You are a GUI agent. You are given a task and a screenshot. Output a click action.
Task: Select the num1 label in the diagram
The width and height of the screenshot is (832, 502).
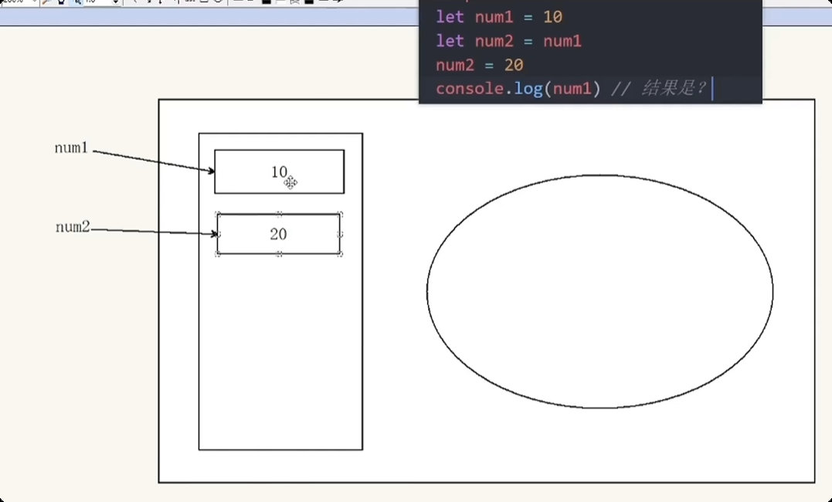click(x=71, y=148)
